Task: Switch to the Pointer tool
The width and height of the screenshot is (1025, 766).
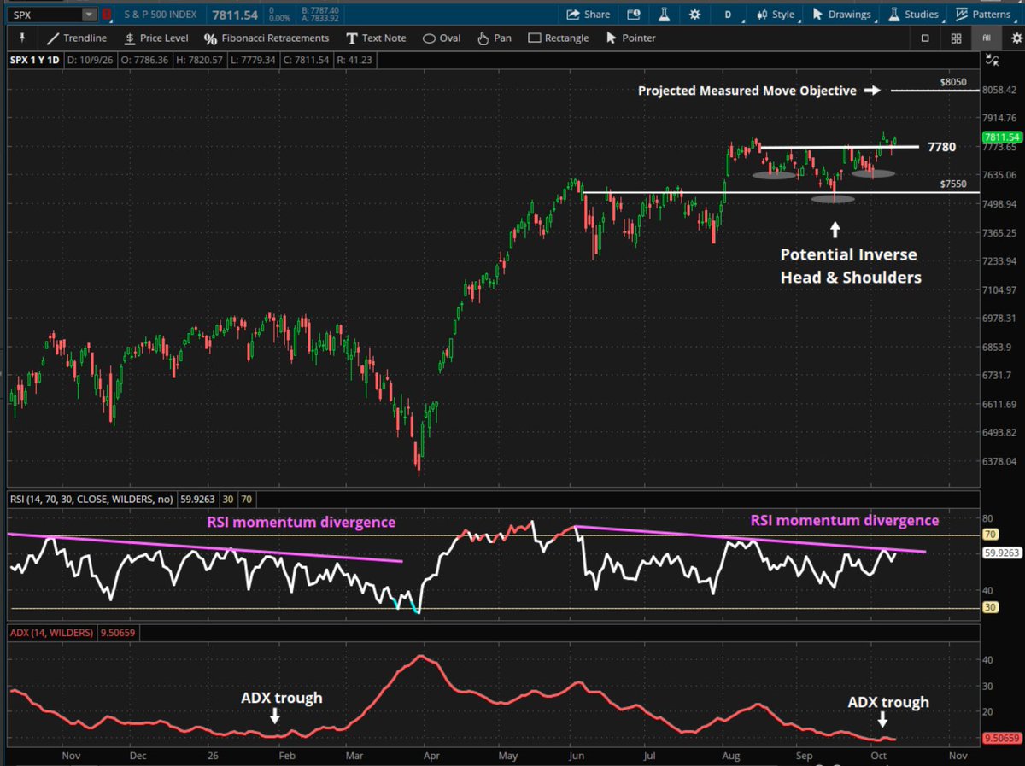Action: [630, 38]
